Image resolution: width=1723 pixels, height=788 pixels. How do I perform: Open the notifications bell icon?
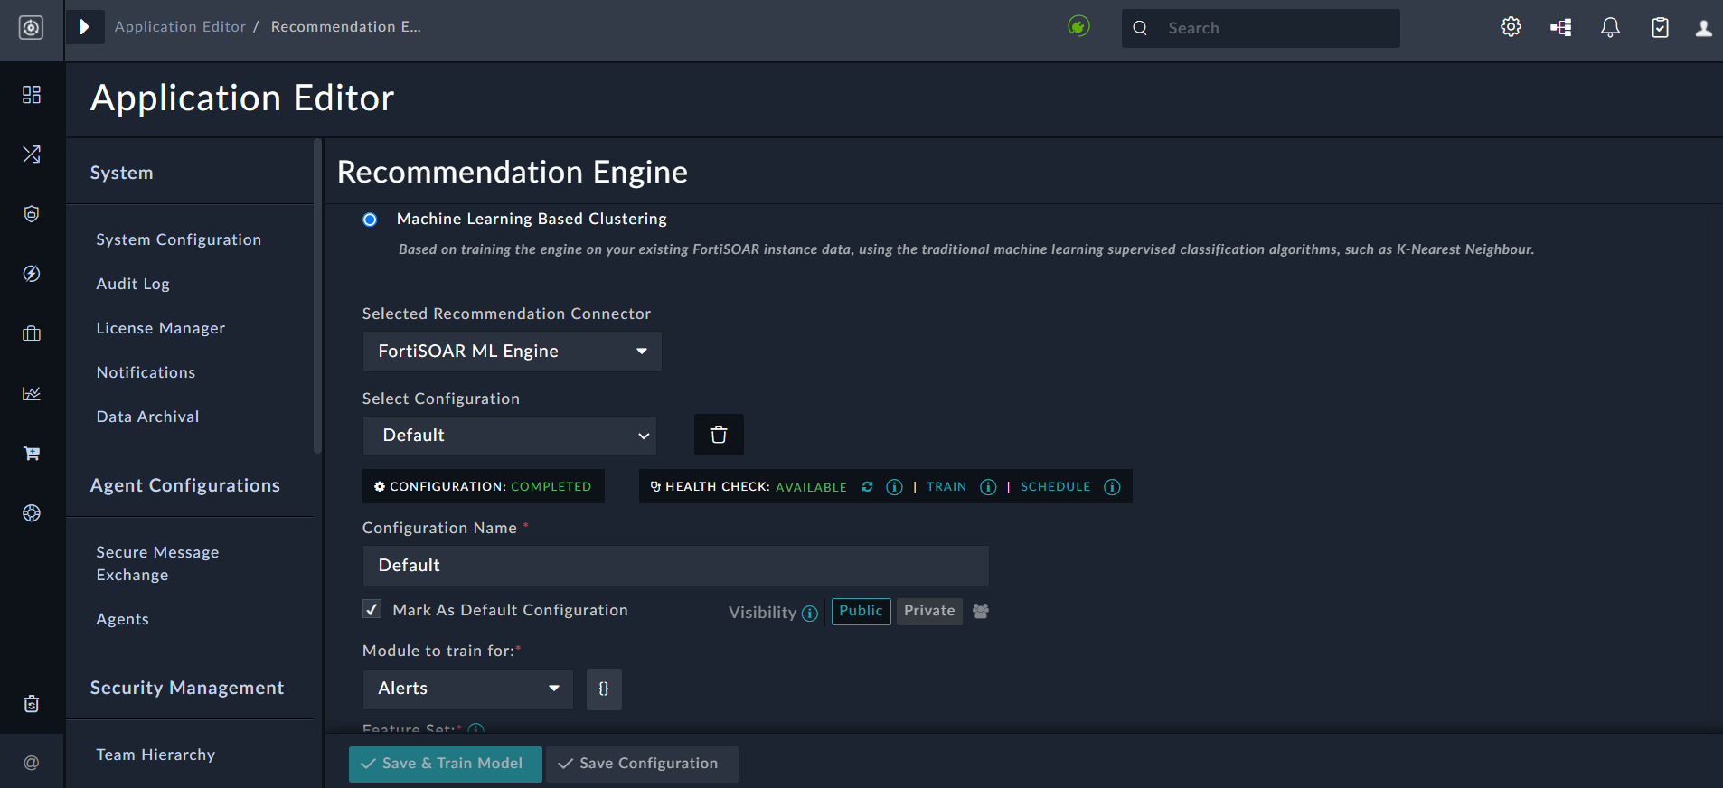click(1610, 28)
